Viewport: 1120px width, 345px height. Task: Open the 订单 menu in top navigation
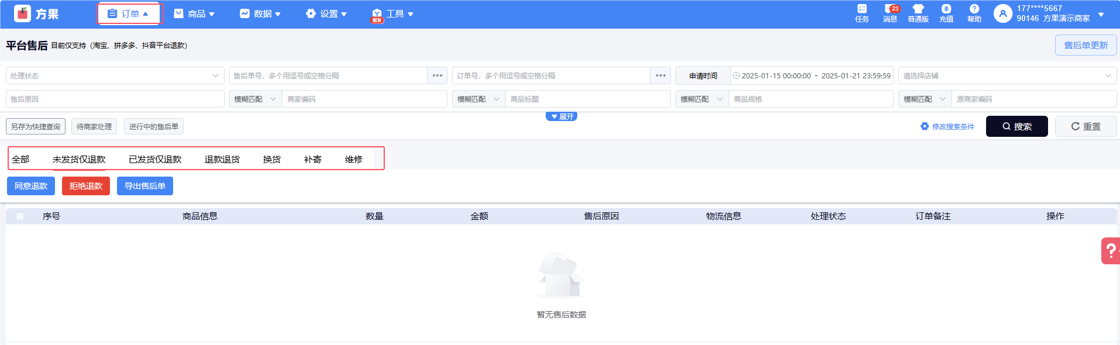(x=129, y=13)
